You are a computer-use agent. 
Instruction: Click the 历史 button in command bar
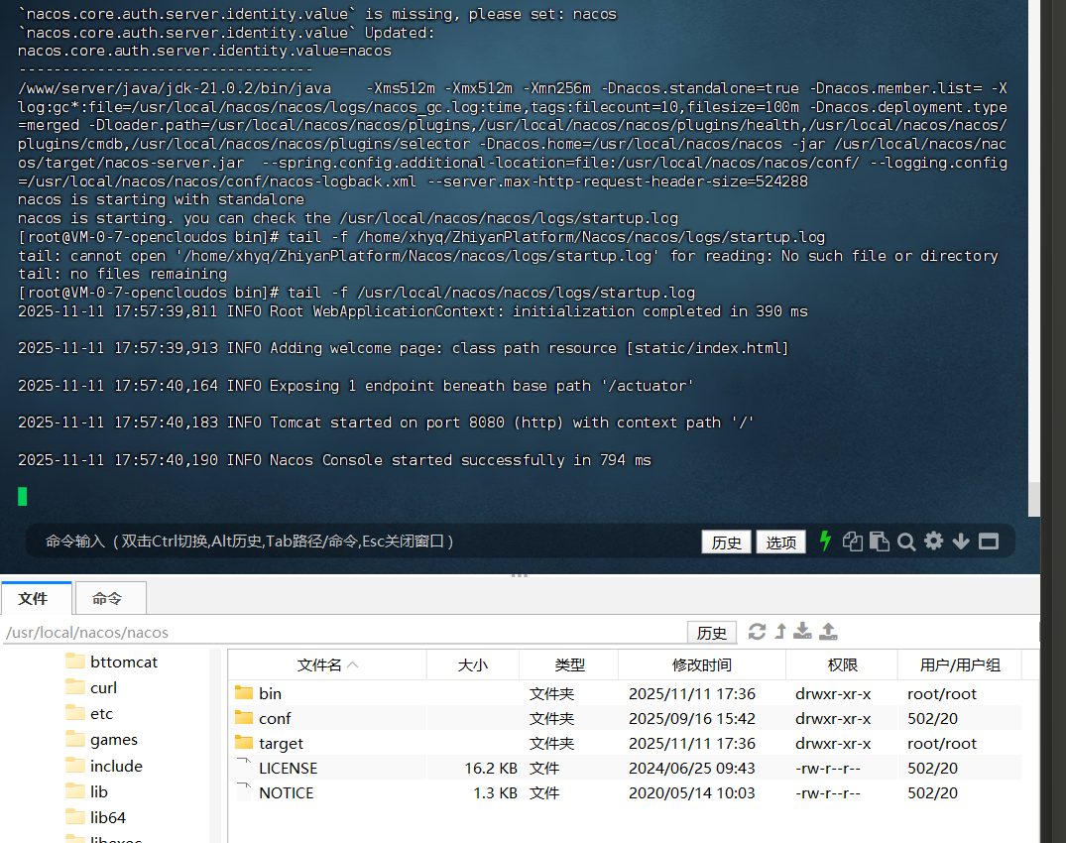pos(726,542)
